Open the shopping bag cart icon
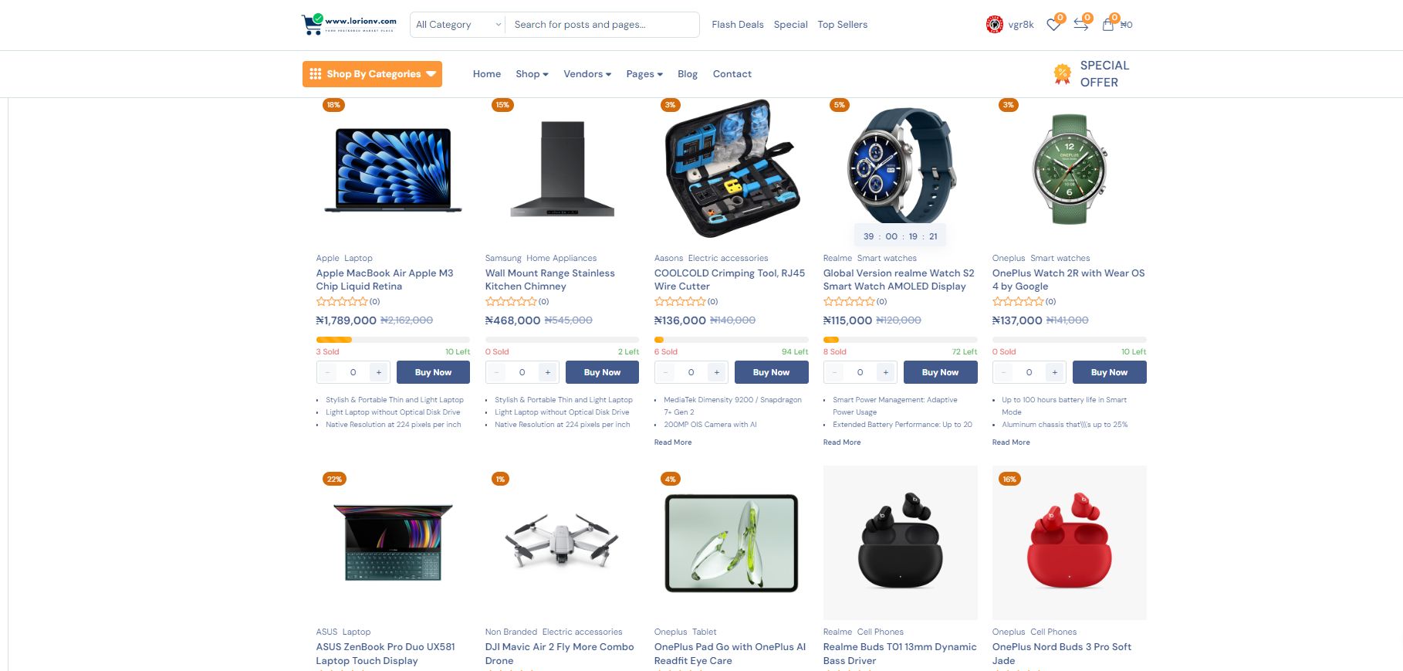 coord(1108,25)
